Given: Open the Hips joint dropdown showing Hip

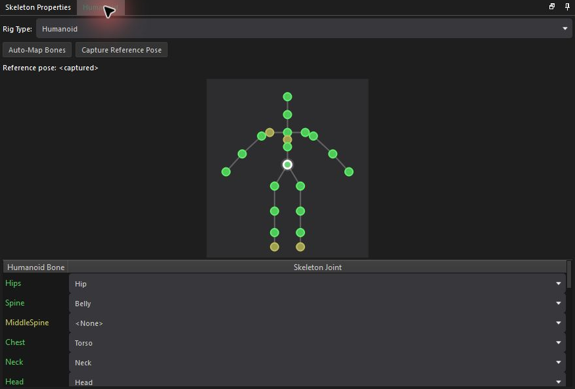Looking at the screenshot, I should 317,283.
